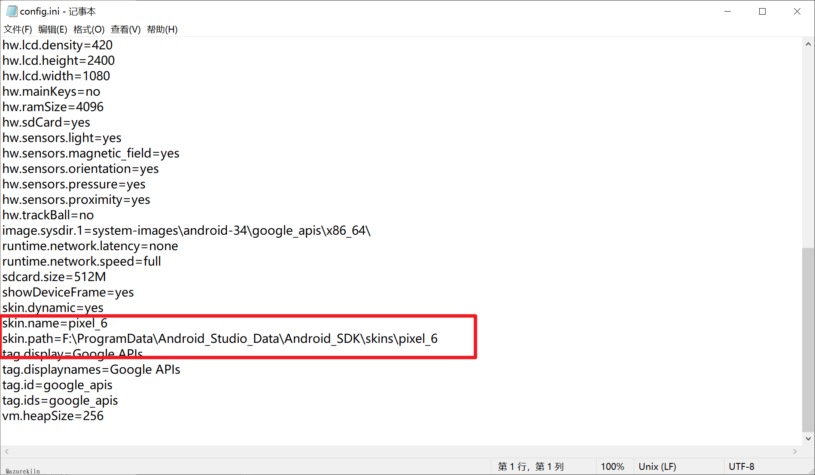Click the line hw.sensors.magnetic_field=yes
815x475 pixels.
click(x=91, y=153)
